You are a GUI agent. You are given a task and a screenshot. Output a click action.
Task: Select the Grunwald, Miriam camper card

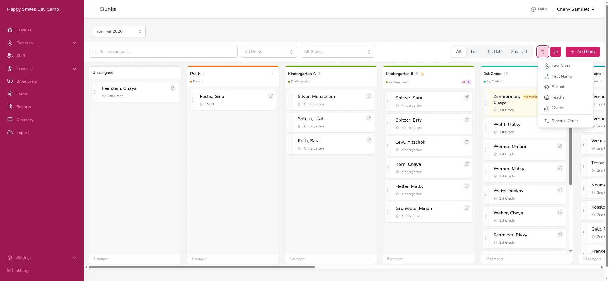coord(428,212)
